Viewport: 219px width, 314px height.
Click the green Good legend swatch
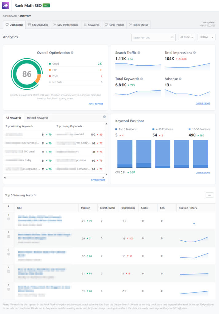pyautogui.click(x=50, y=64)
